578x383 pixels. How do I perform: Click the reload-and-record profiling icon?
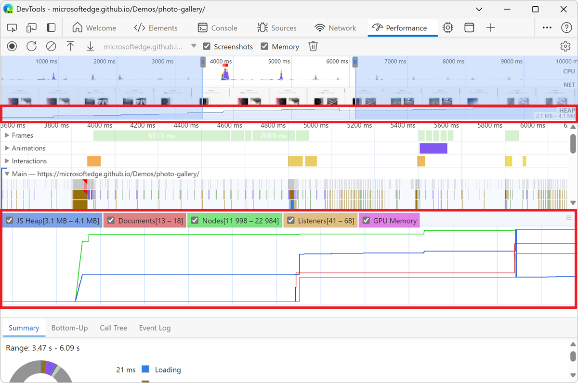tap(31, 46)
